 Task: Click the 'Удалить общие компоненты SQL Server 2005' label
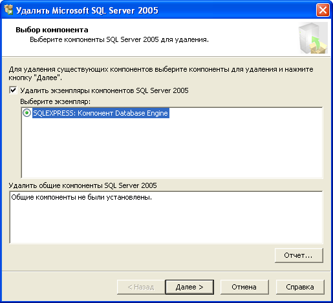click(x=83, y=185)
